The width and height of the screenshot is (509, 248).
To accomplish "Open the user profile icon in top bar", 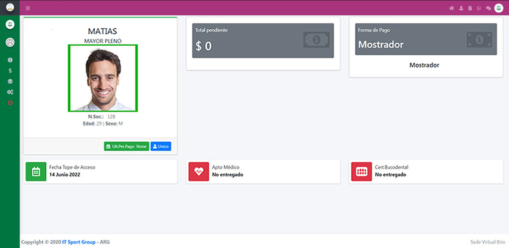I will pyautogui.click(x=461, y=8).
